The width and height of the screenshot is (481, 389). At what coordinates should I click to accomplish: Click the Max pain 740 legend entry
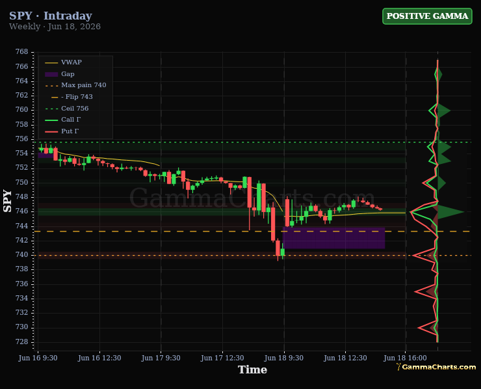(x=75, y=85)
